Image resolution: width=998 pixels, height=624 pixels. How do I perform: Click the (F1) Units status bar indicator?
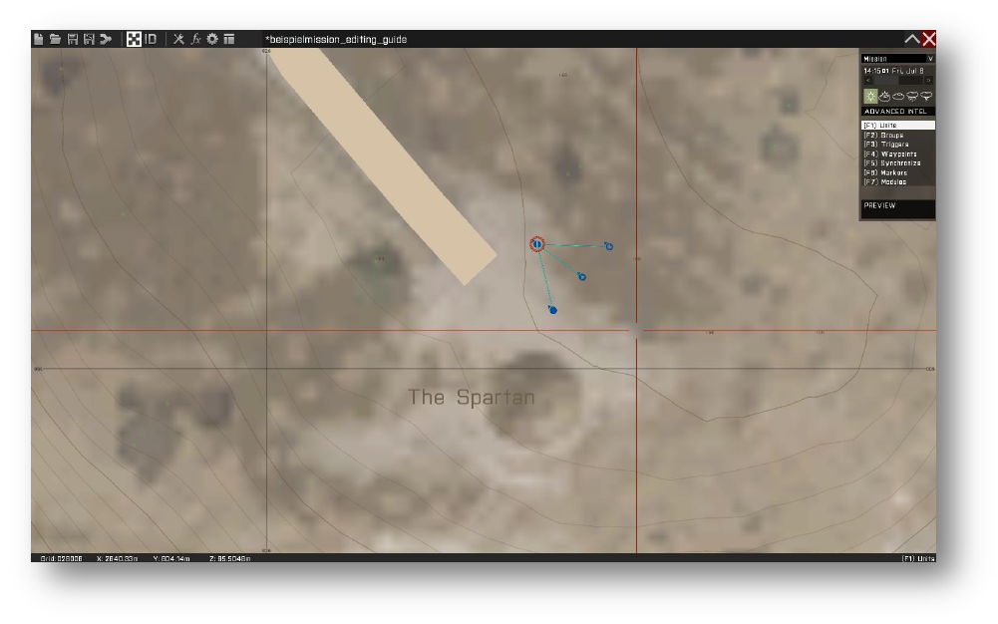pos(918,558)
